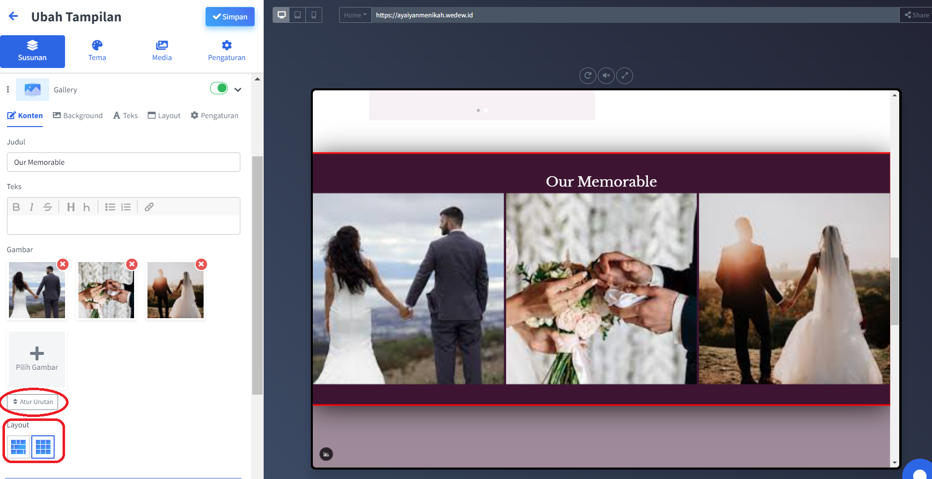
Task: Open the Gallery Pengaturan sub-tab
Action: 215,116
